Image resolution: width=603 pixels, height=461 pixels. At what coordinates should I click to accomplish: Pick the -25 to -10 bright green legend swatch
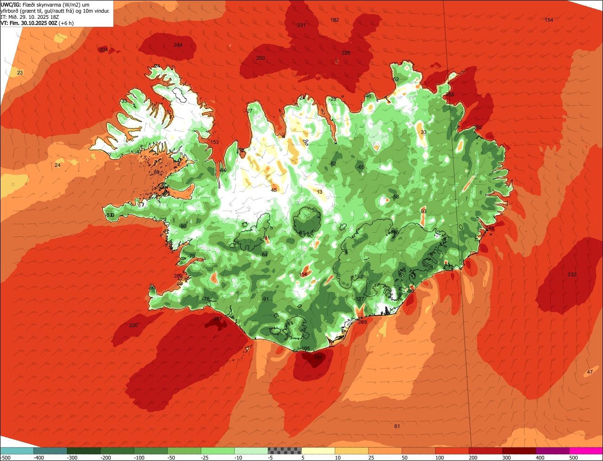218,451
